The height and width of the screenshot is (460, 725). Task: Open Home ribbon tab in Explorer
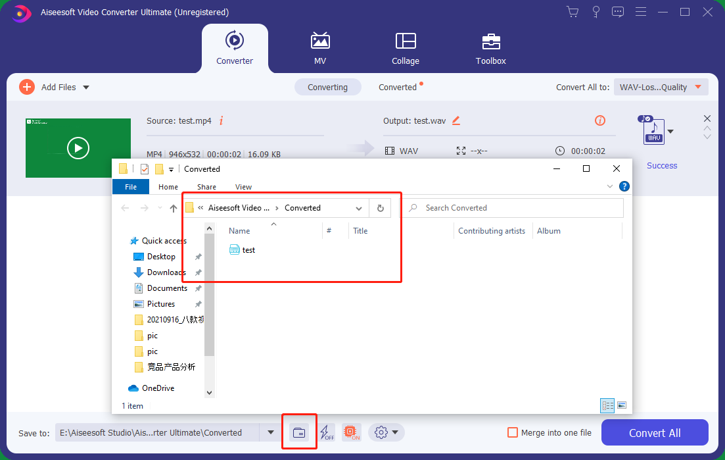click(x=168, y=187)
